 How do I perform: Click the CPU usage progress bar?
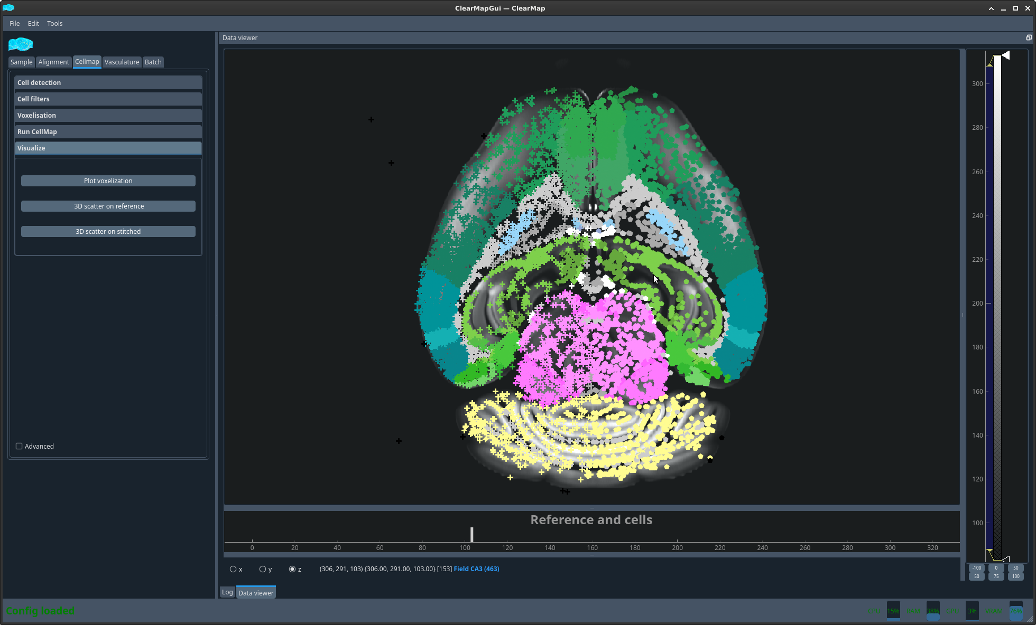[893, 611]
